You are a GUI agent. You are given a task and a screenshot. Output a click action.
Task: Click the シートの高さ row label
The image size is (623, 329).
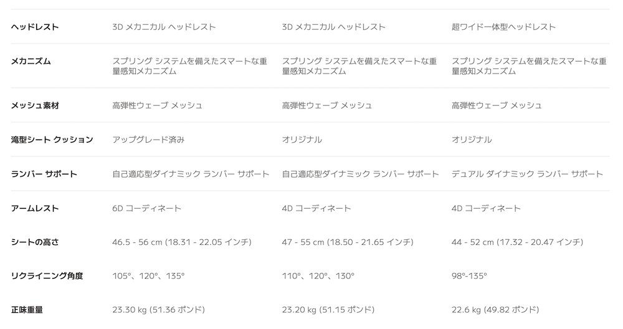pyautogui.click(x=35, y=242)
